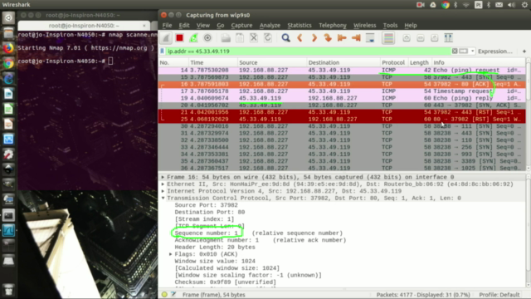
Task: Sort by Length column header
Action: click(x=420, y=62)
